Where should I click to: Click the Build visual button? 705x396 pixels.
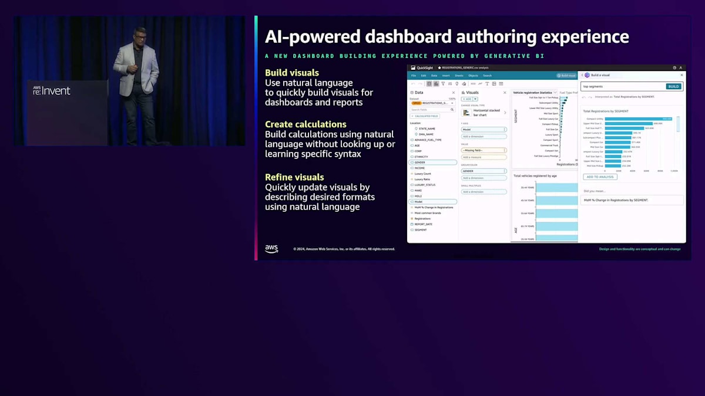tap(566, 76)
